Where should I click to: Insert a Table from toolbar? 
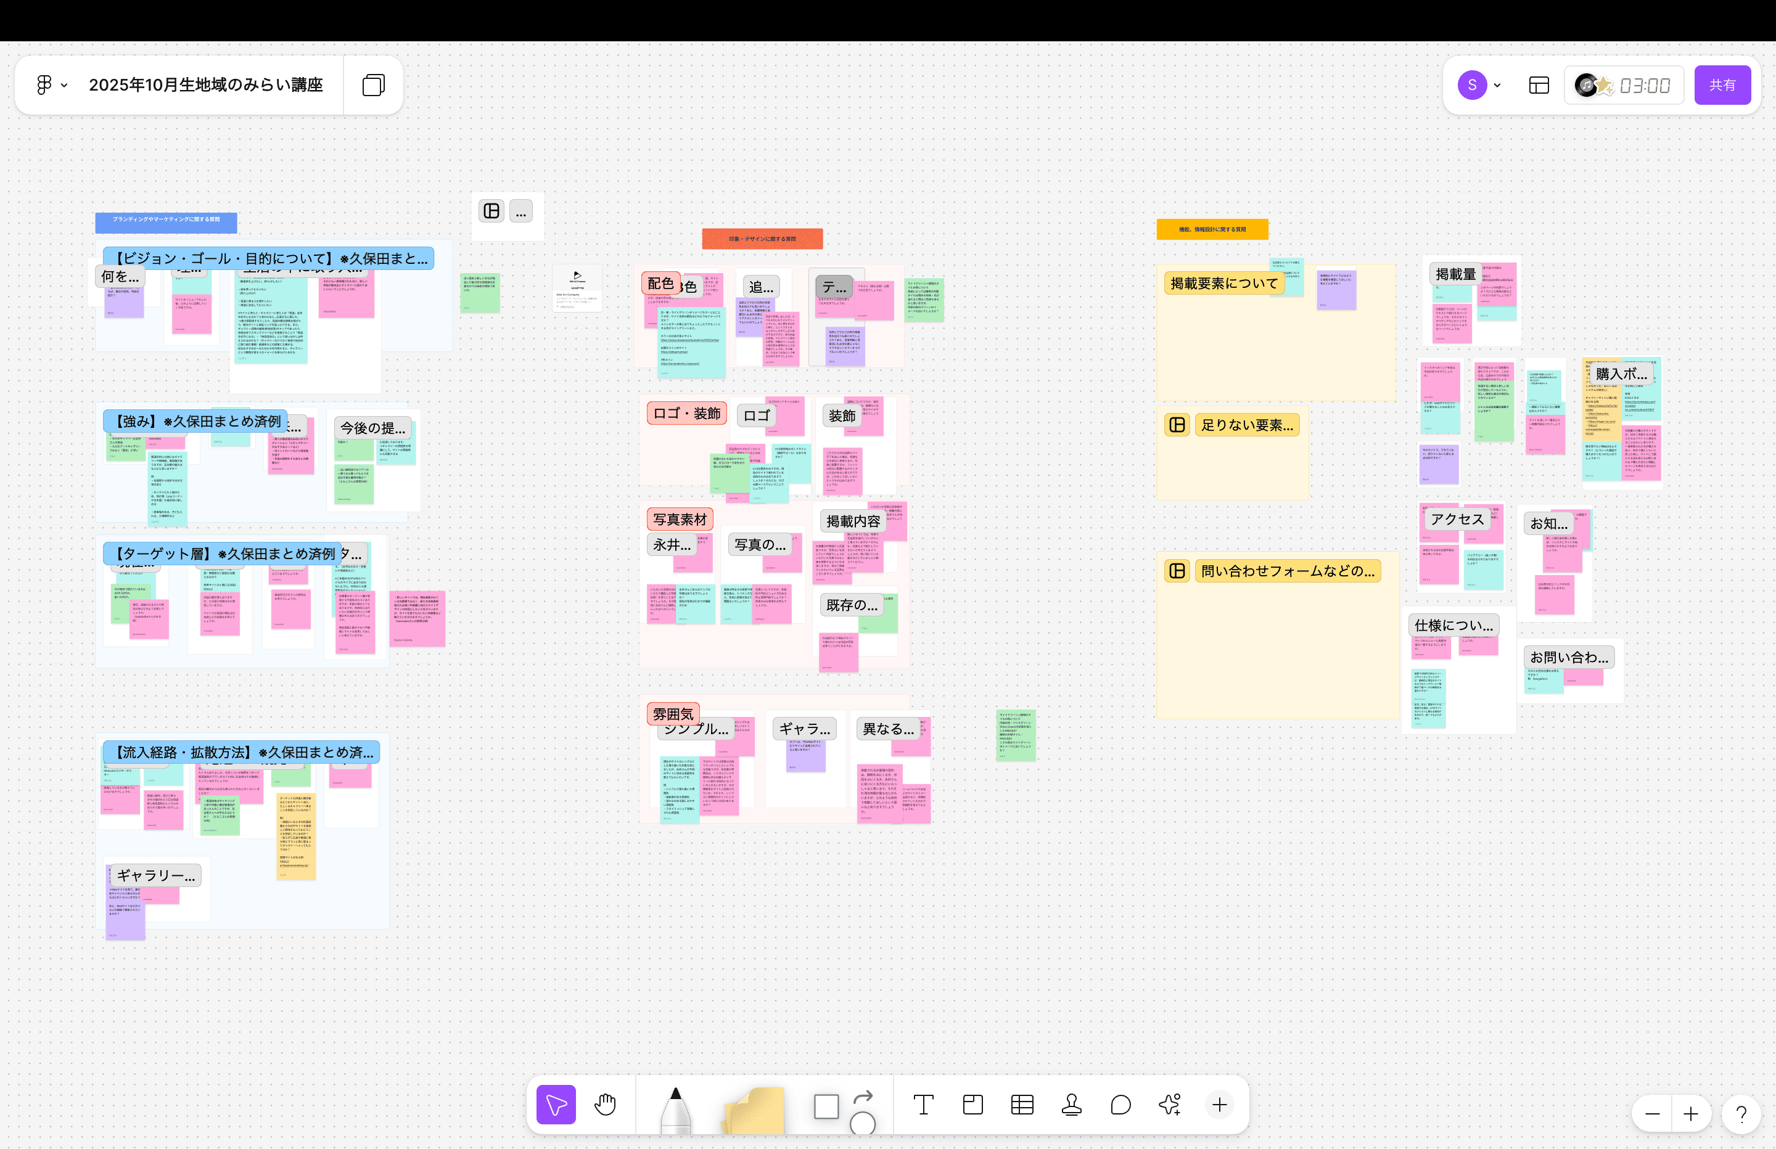pyautogui.click(x=1022, y=1104)
